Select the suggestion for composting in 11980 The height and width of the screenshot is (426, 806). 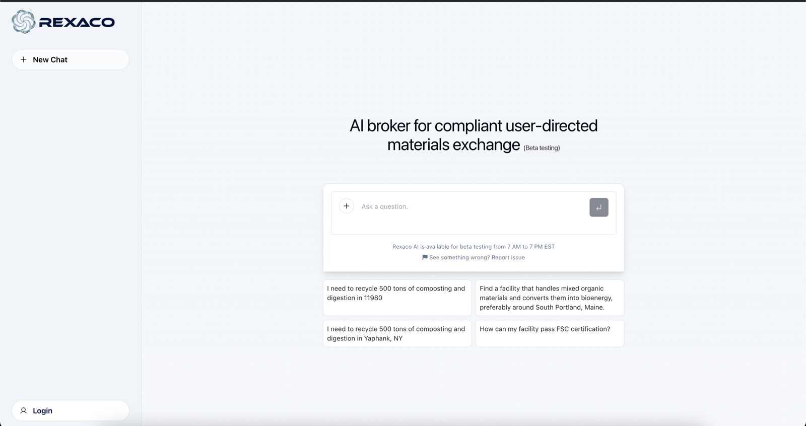pos(397,298)
